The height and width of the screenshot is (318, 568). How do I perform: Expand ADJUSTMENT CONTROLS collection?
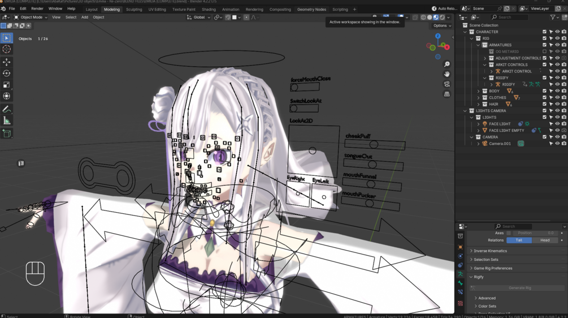(485, 58)
